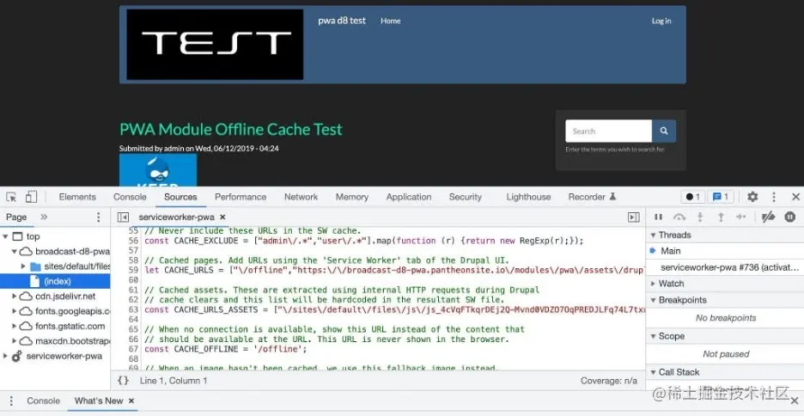This screenshot has height=416, width=804.
Task: Click line number 67 in gutter
Action: 133,349
